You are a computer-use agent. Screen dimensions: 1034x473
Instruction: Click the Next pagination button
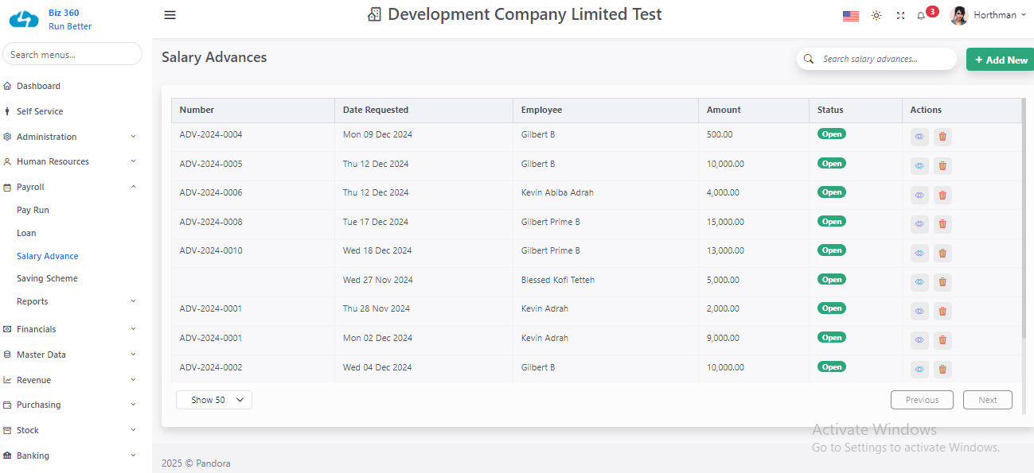click(987, 400)
